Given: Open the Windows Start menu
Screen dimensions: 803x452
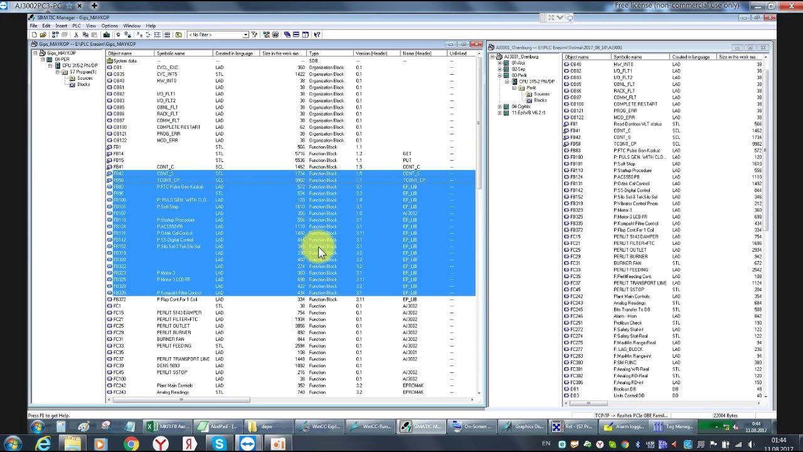Looking at the screenshot, I should point(13,444).
